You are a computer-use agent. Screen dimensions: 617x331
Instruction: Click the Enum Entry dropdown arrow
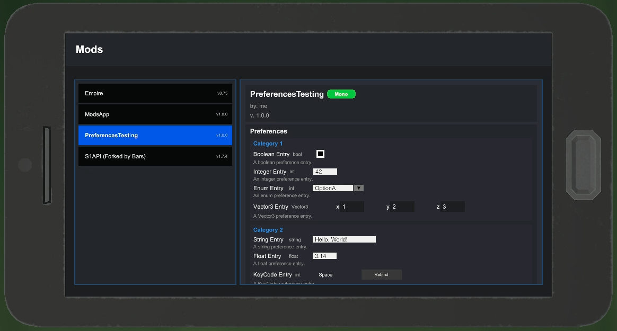[358, 188]
